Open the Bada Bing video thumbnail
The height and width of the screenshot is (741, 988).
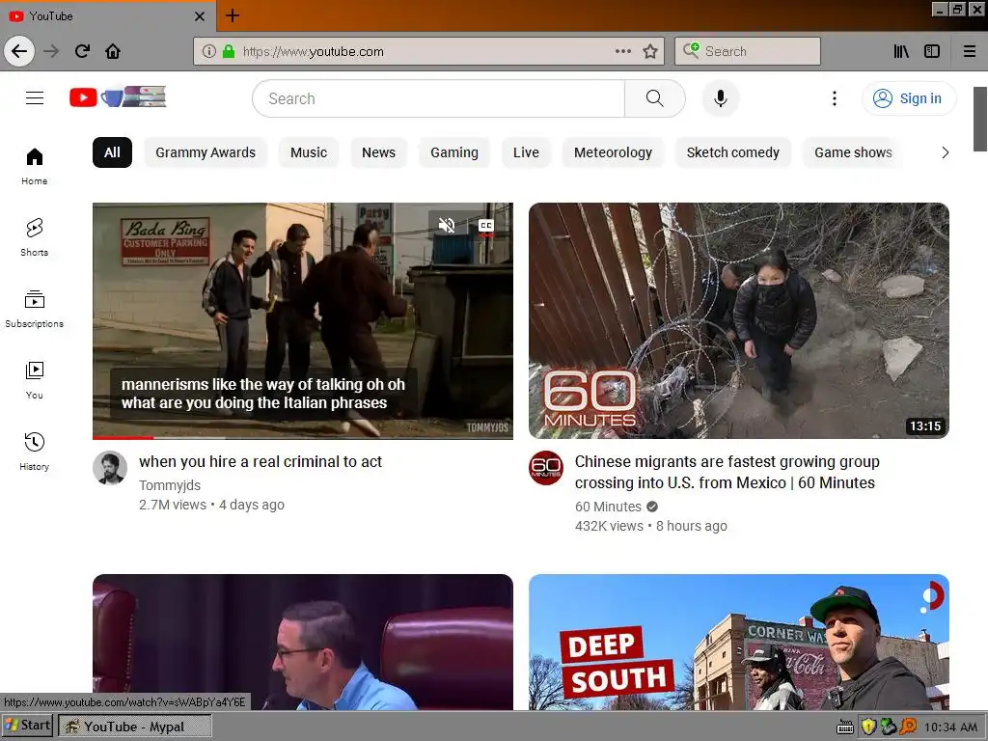(302, 320)
